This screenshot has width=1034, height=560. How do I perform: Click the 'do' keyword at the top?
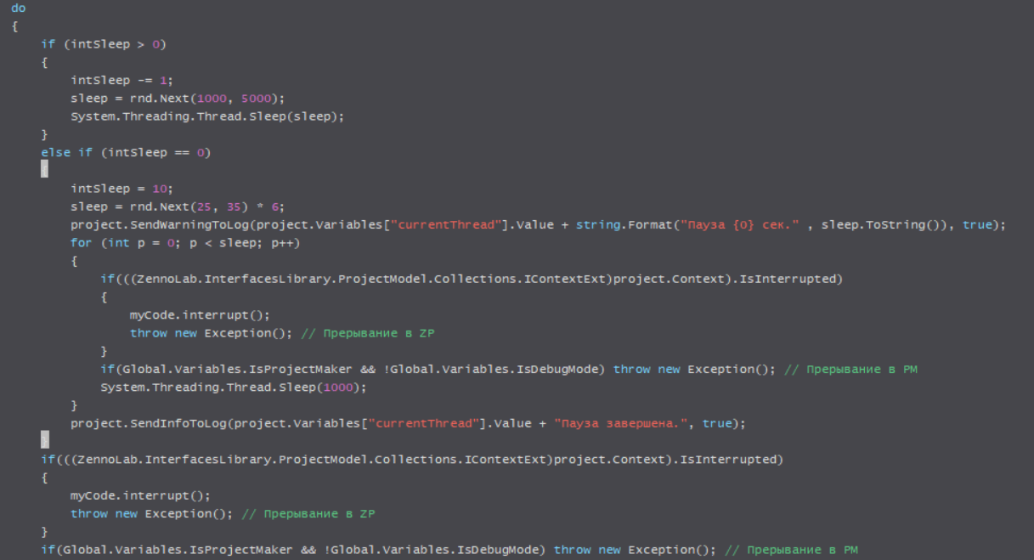(18, 8)
